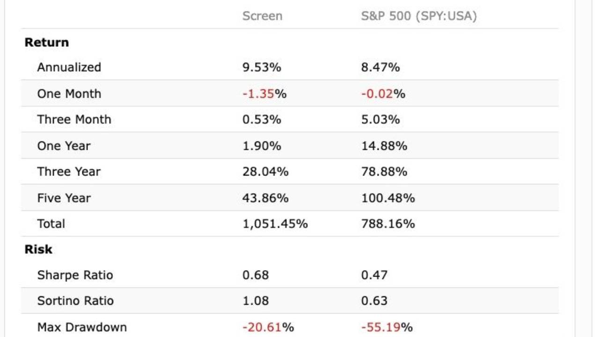Select the One Year row label
Viewport: 599px width, 337px height.
click(64, 146)
